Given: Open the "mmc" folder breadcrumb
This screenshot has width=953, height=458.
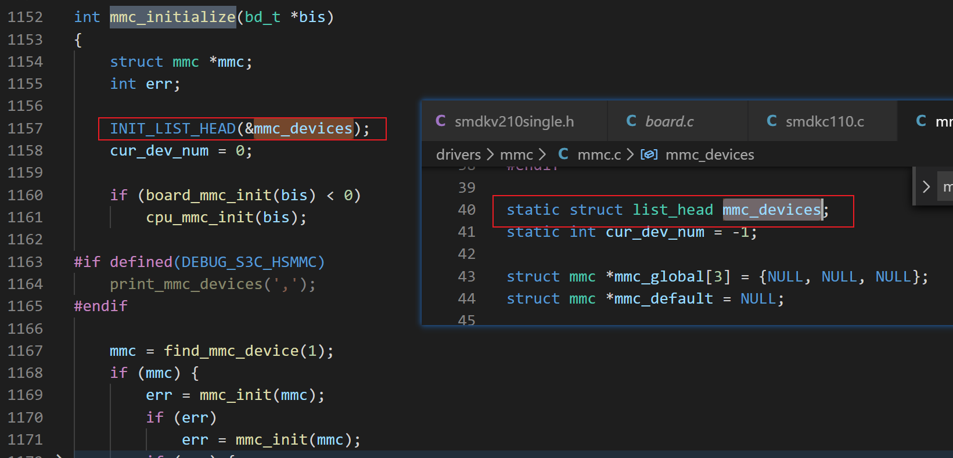Looking at the screenshot, I should (516, 154).
